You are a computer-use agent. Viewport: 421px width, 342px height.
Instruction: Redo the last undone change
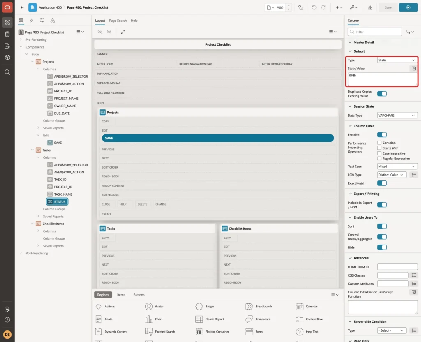(323, 7)
